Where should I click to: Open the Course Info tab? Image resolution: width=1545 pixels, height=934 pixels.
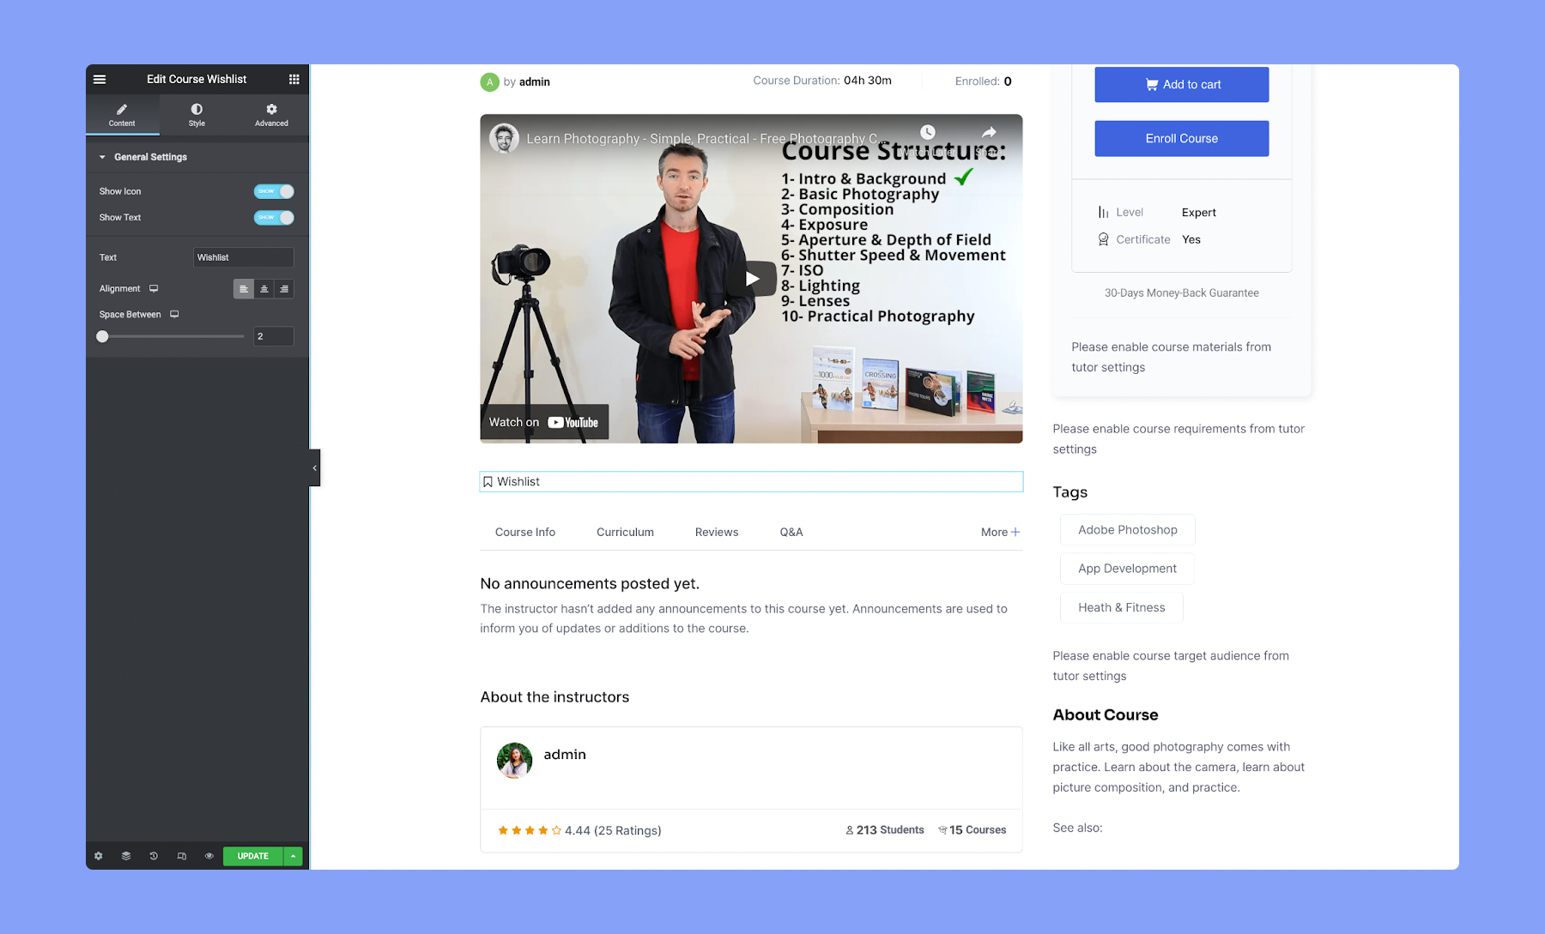525,532
